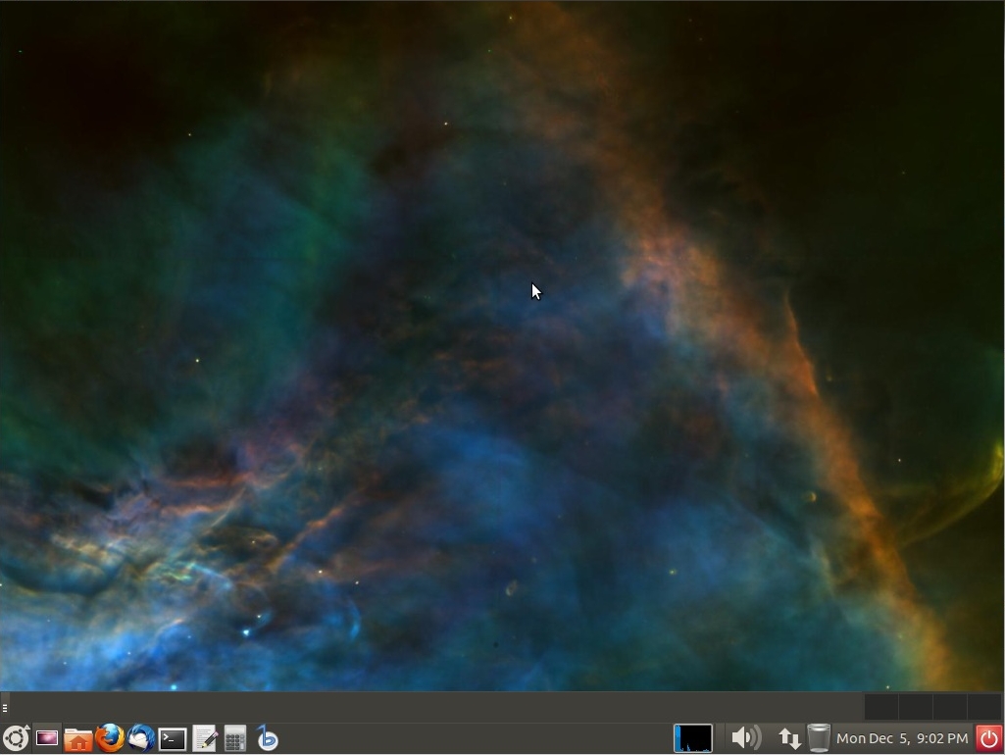Launch the text editor notepad icon
This screenshot has width=1005, height=755.
point(205,738)
